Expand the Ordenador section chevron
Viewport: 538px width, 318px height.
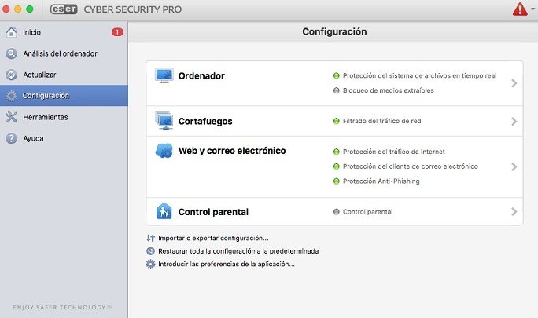click(514, 83)
